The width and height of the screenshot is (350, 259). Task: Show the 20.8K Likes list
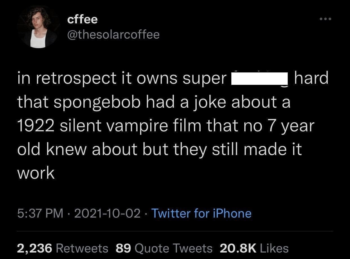click(254, 248)
